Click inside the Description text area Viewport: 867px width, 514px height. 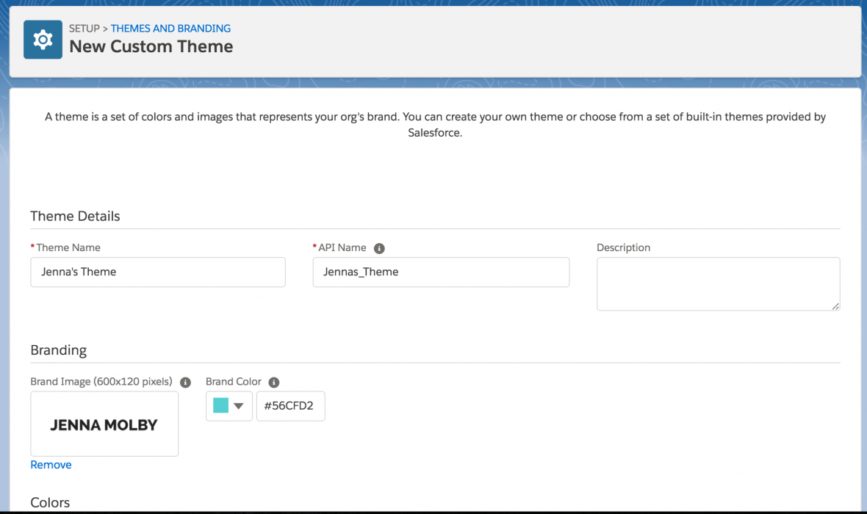click(x=718, y=283)
